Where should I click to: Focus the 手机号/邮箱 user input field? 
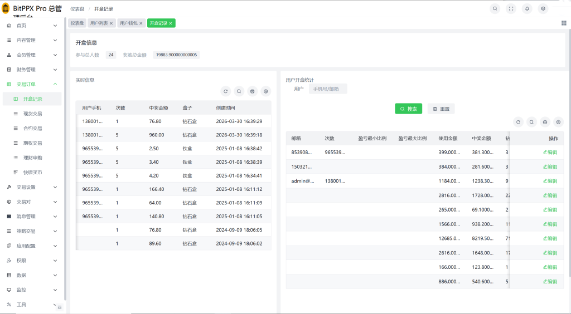coord(328,89)
